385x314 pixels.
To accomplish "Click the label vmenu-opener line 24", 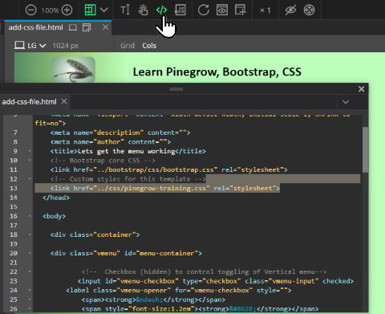I will (x=179, y=290).
